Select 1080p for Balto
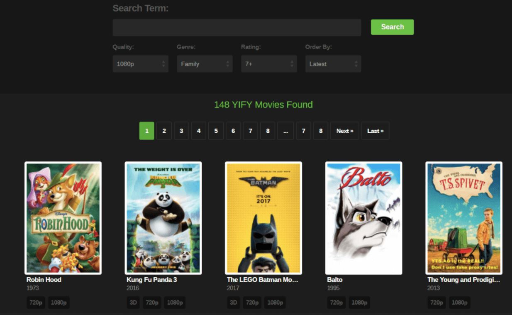 tap(359, 303)
